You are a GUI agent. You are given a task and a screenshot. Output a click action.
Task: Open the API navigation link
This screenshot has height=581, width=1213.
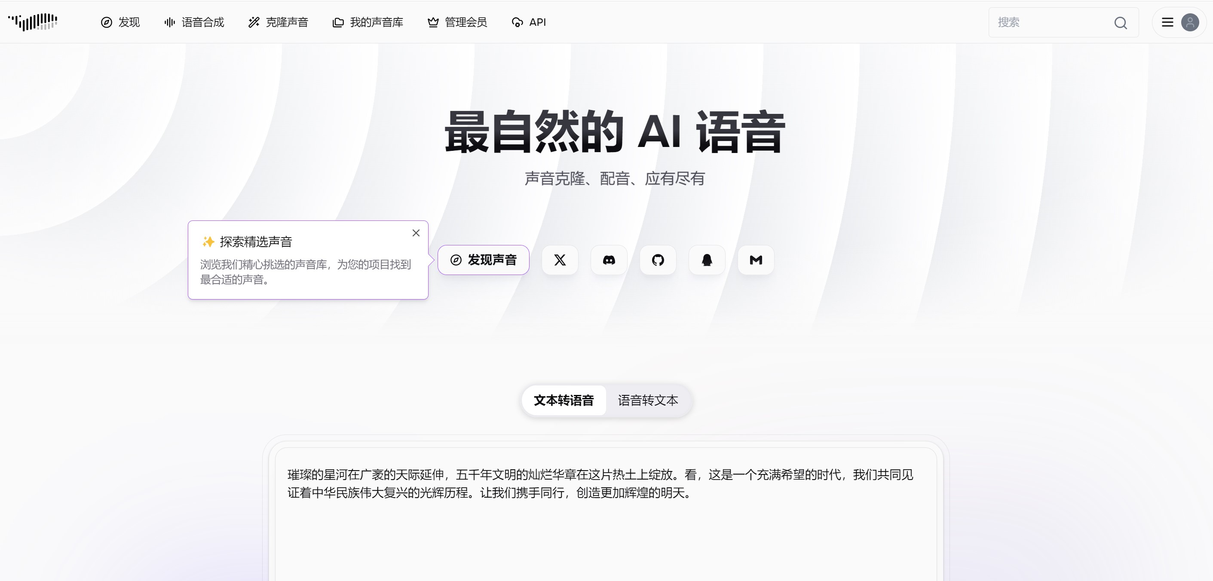(x=529, y=22)
